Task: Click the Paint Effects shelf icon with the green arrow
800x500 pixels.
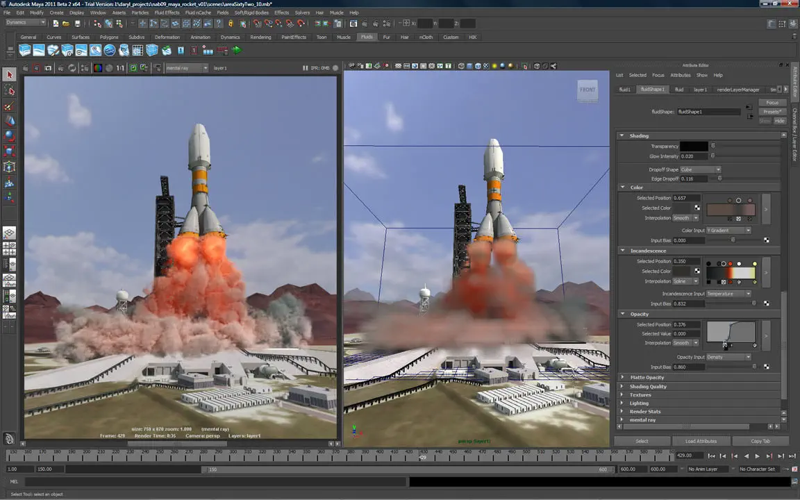Action: pos(237,50)
